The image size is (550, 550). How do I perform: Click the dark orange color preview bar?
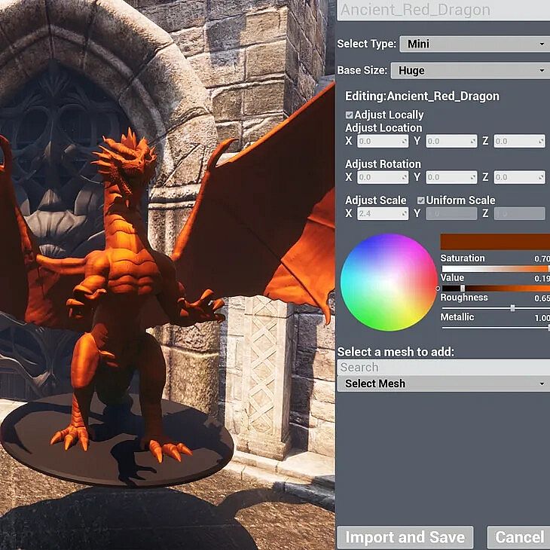[495, 242]
